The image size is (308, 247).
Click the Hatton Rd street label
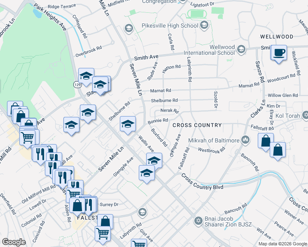[x=171, y=68]
